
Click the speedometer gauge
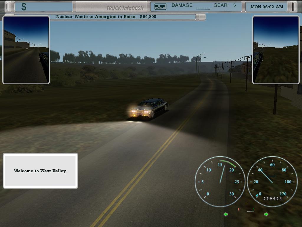[x=272, y=182]
